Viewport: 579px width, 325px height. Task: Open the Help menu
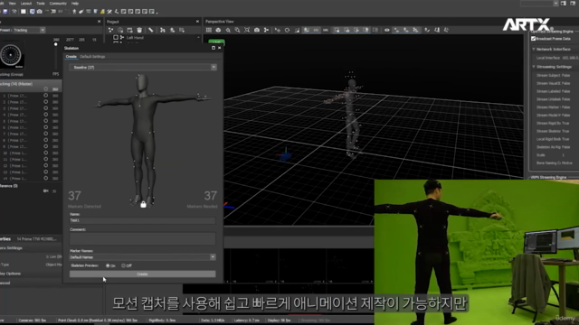[75, 4]
